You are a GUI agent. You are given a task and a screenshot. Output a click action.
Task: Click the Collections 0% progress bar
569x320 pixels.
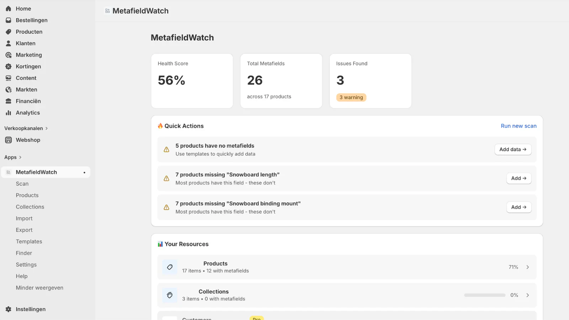(485, 295)
